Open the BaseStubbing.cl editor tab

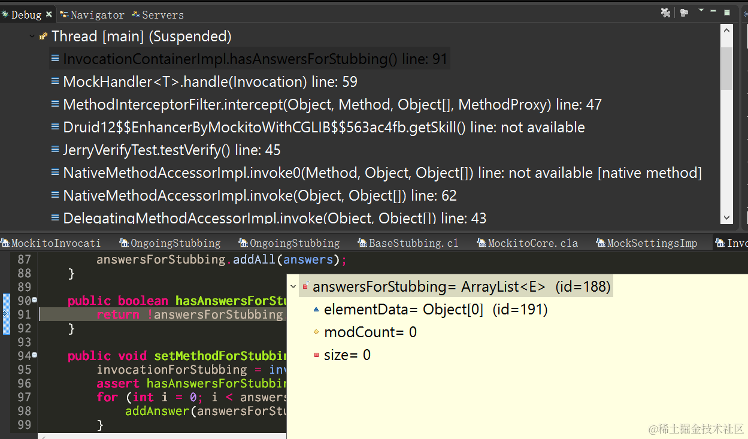tap(408, 243)
